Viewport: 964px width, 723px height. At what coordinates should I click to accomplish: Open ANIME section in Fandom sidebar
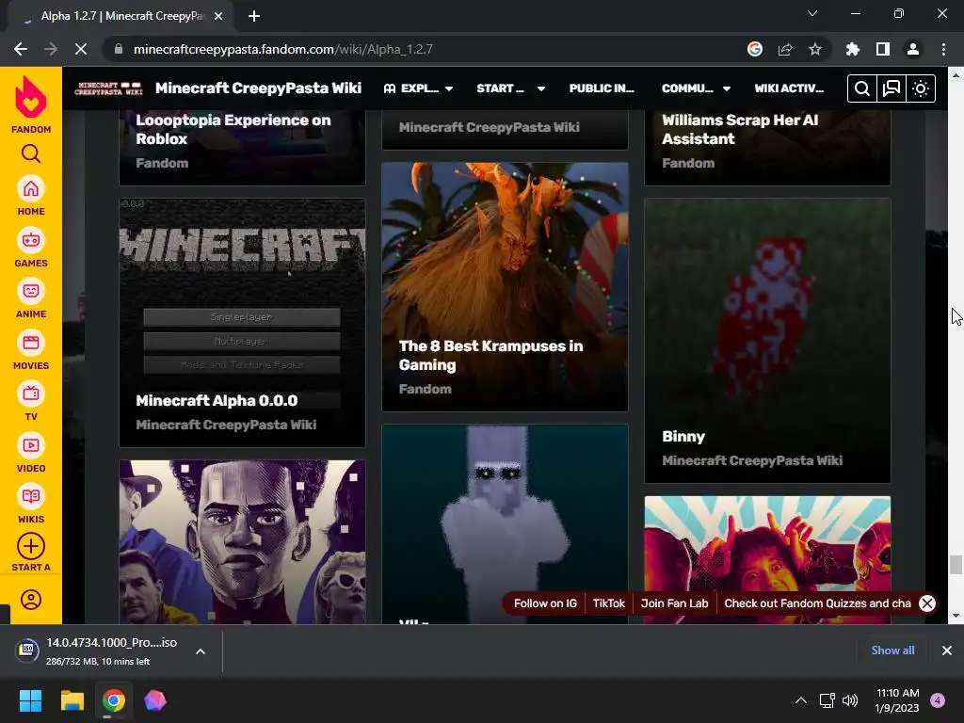(x=31, y=298)
